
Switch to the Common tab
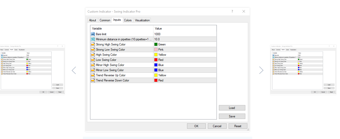[x=105, y=20]
